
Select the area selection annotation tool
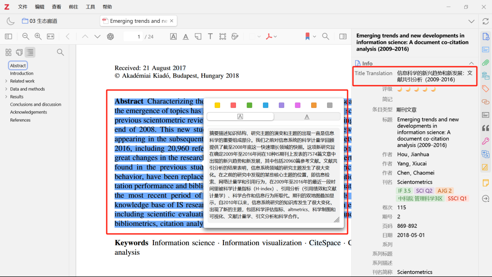pyautogui.click(x=222, y=36)
